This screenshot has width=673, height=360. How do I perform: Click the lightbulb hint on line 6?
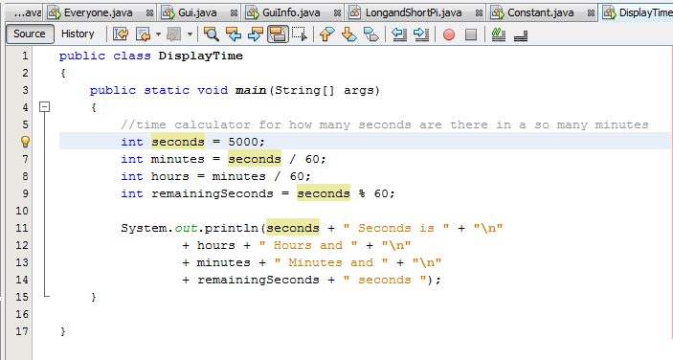coord(25,141)
